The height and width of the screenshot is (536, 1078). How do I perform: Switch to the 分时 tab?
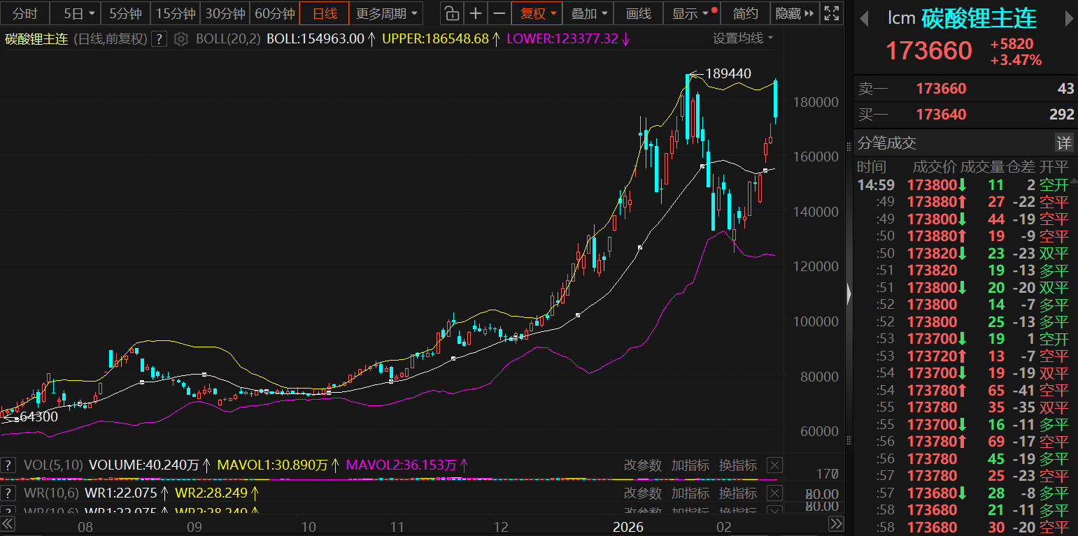[25, 13]
